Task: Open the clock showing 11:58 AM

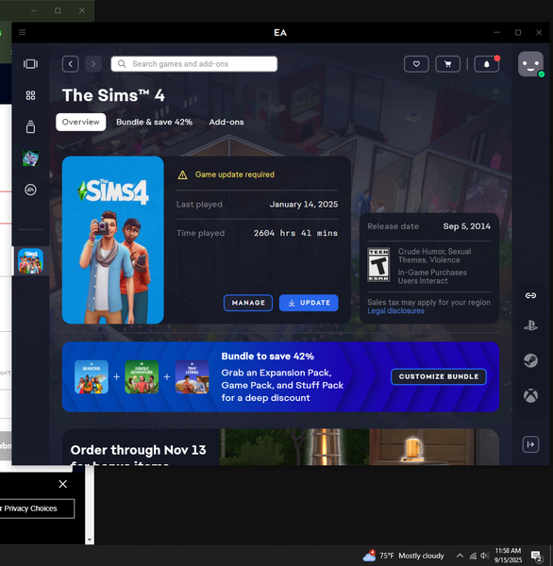Action: [x=509, y=556]
